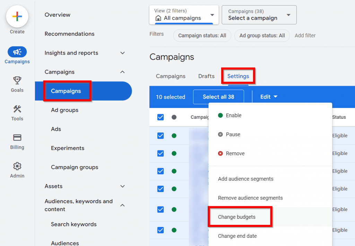Image resolution: width=355 pixels, height=246 pixels.
Task: Uncheck the first campaign row checkbox
Action: 161,136
